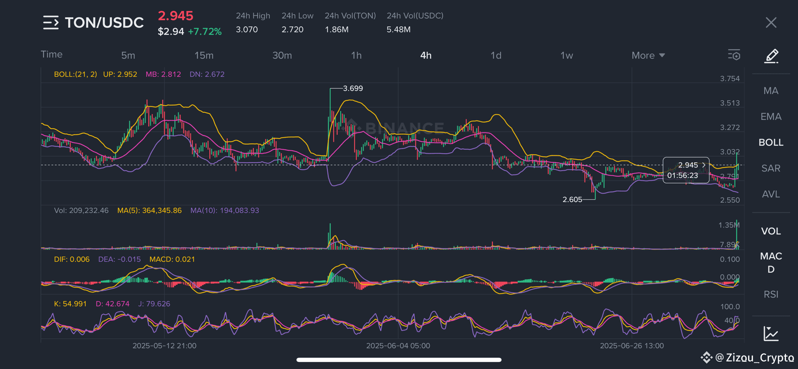Toggle the EMA indicator

[771, 117]
